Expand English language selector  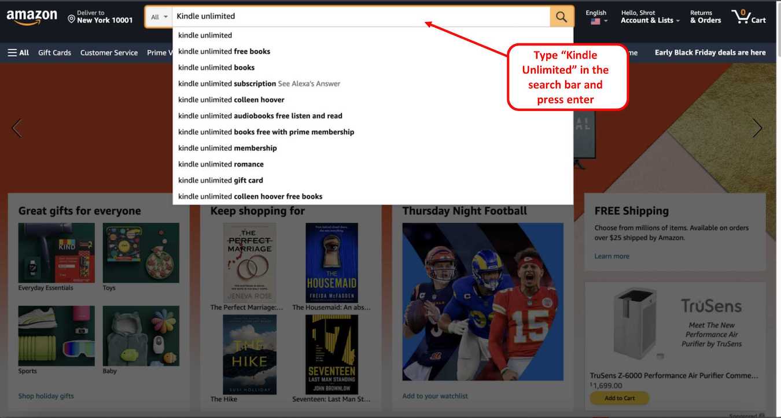pyautogui.click(x=596, y=17)
